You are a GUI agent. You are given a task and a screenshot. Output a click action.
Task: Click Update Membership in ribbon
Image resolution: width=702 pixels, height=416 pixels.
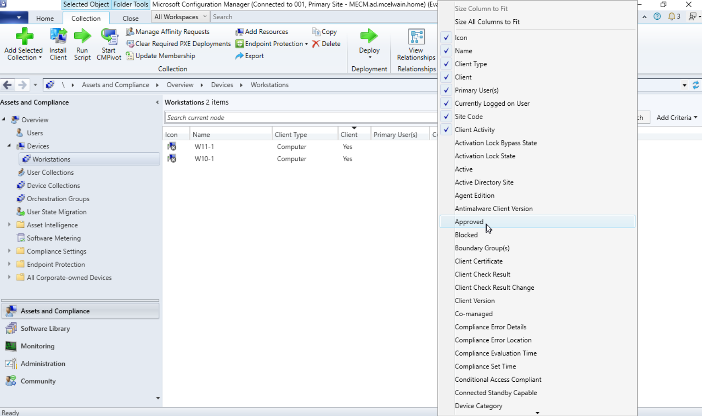pyautogui.click(x=165, y=56)
